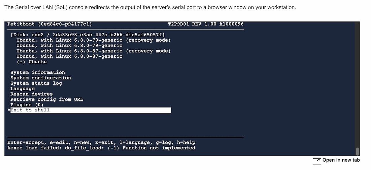Click the console's vertical scrollbar thumb
Viewport: 371px width, 170px height.
358,151
